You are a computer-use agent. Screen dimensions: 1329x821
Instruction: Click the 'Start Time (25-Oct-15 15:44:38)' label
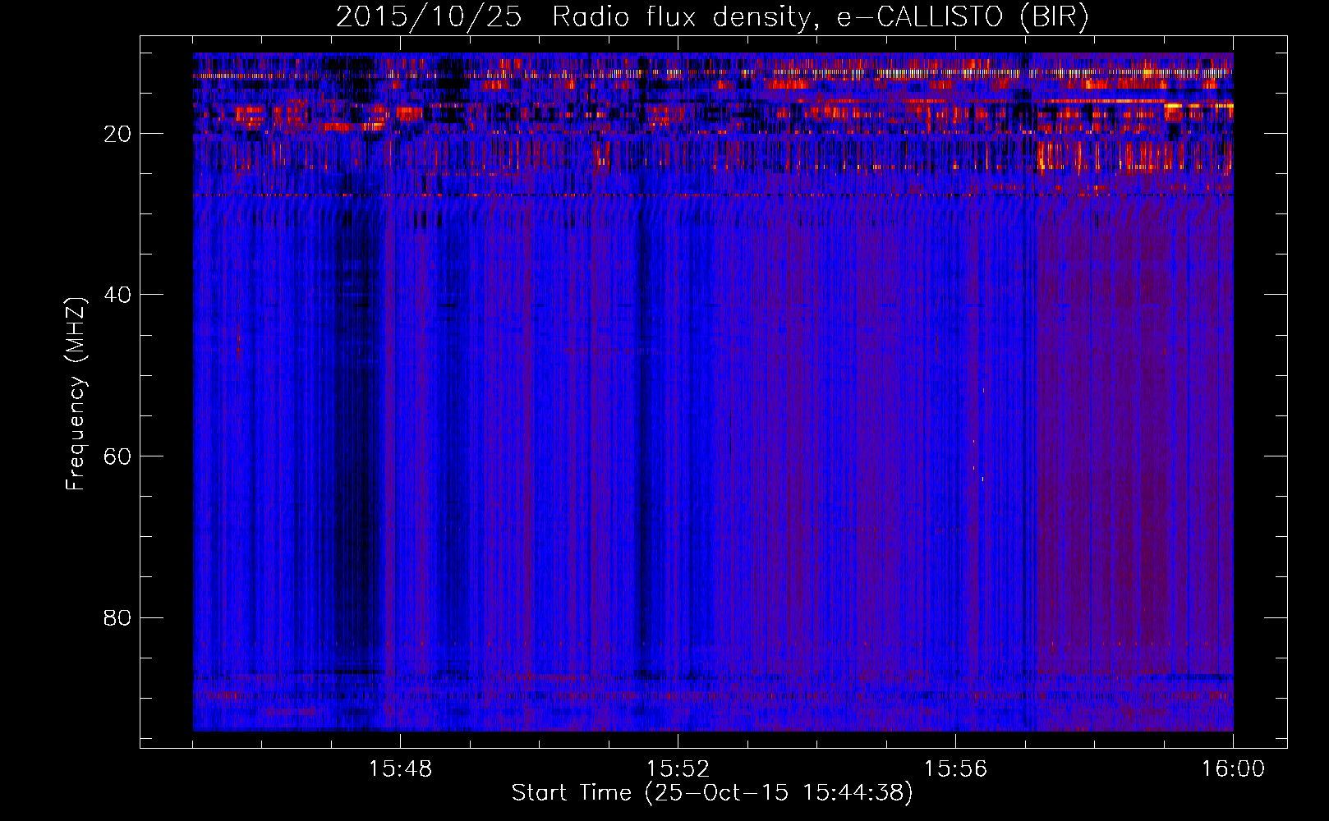tap(712, 793)
